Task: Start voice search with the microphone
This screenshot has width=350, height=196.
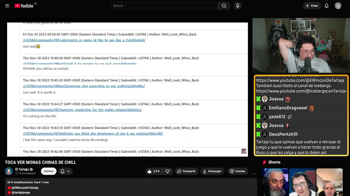Action: (x=238, y=6)
